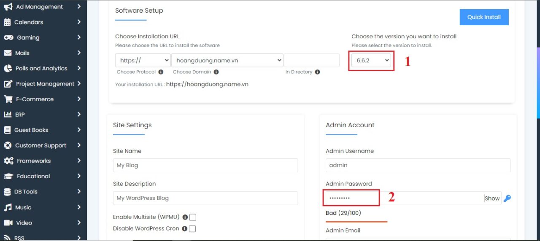Expand the DB Tools chevron

(79, 192)
